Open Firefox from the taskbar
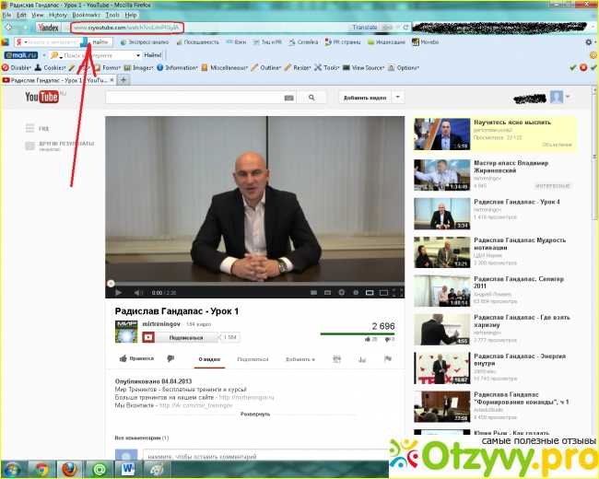Viewport: 599px width, 479px height. pyautogui.click(x=69, y=470)
